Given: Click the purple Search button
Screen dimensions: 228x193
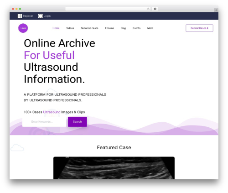Looking at the screenshot, I should [78, 122].
